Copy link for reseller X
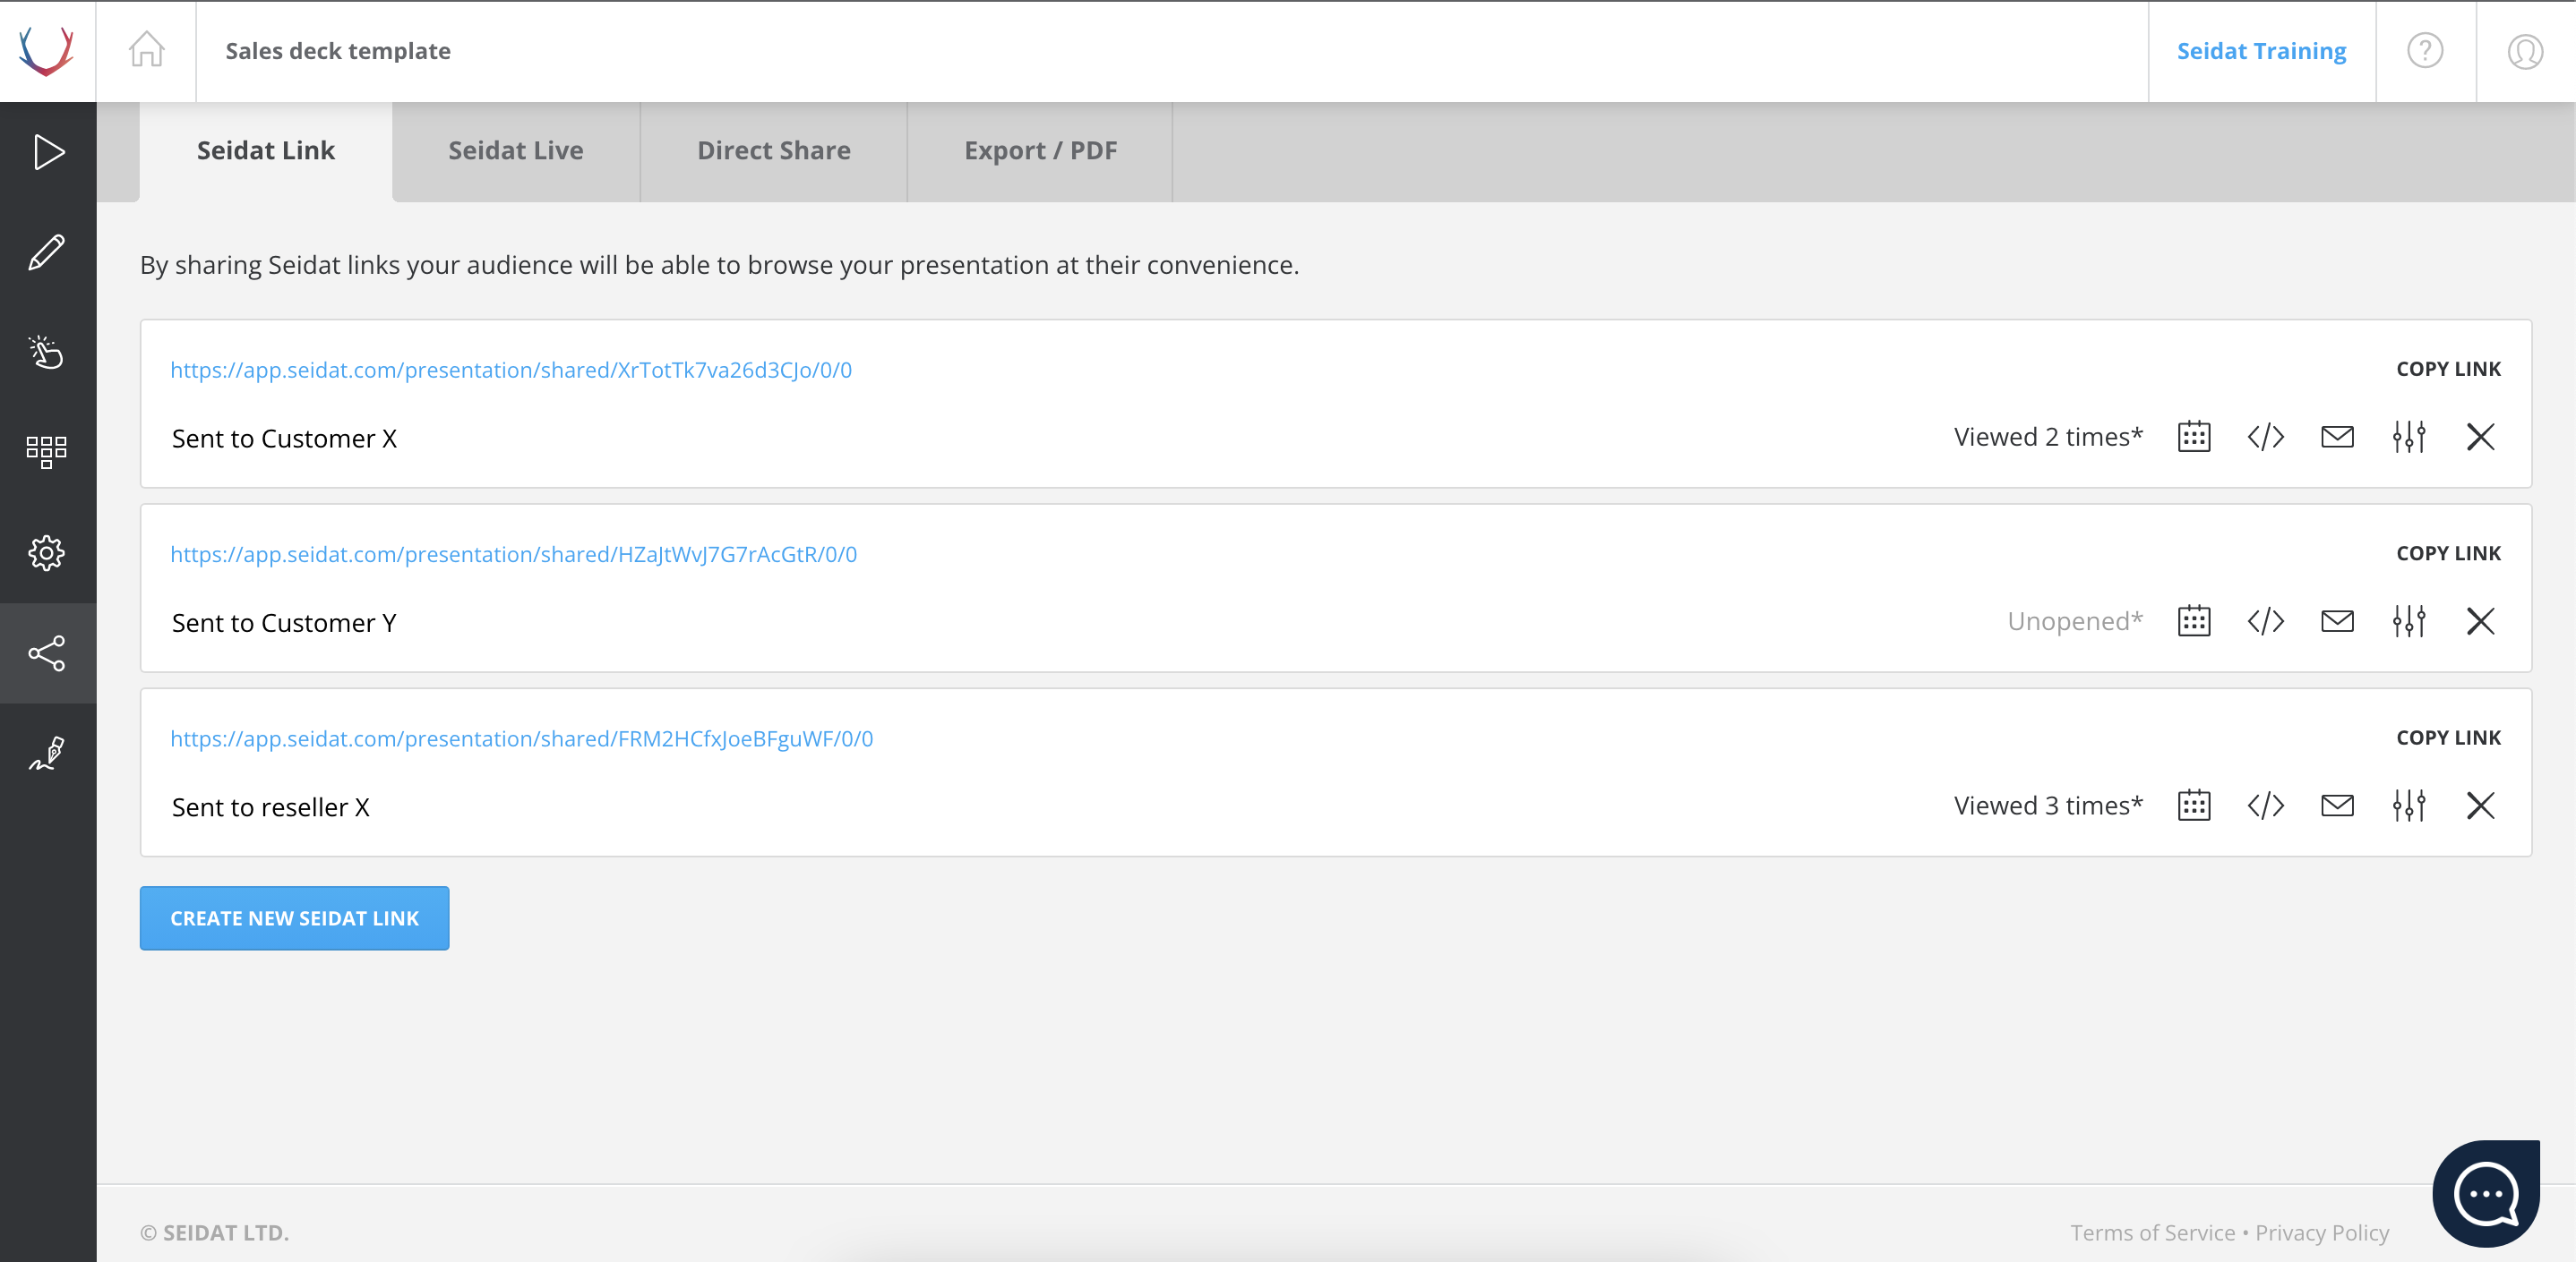The width and height of the screenshot is (2576, 1262). (x=2448, y=738)
